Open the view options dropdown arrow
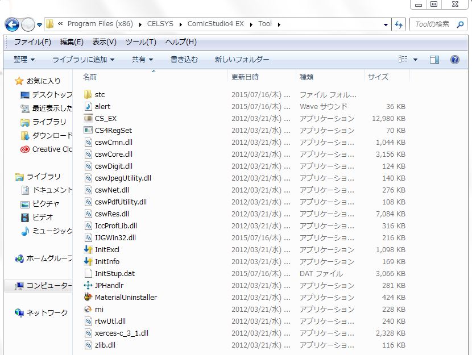 tap(415, 60)
